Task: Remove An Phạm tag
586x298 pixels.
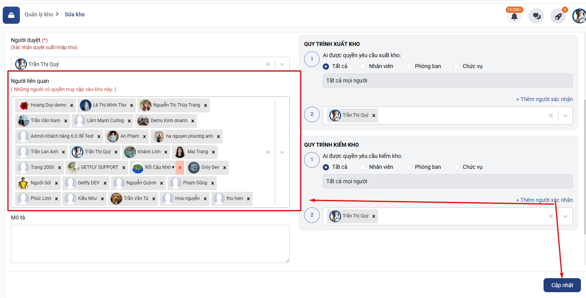Action: tap(144, 137)
